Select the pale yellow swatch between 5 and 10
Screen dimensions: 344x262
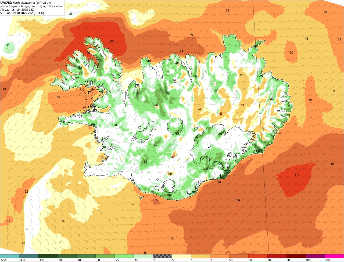181,256
